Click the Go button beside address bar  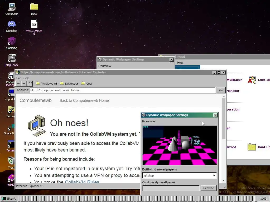tap(221, 90)
